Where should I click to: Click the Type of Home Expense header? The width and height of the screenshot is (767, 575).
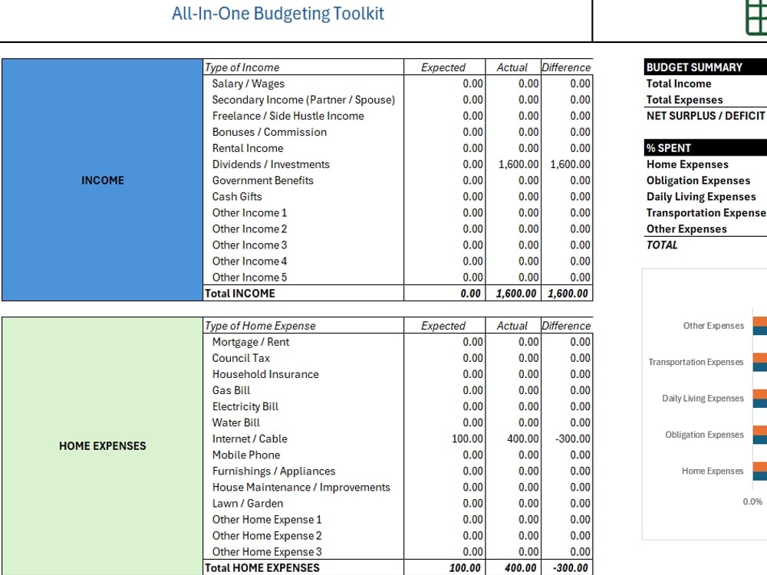[x=260, y=326]
